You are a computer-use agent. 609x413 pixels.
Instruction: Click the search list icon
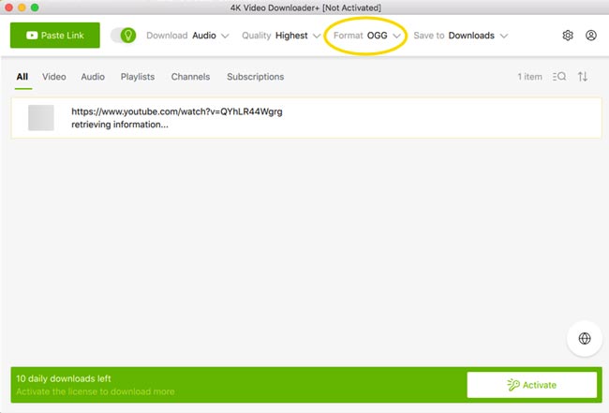click(x=559, y=77)
